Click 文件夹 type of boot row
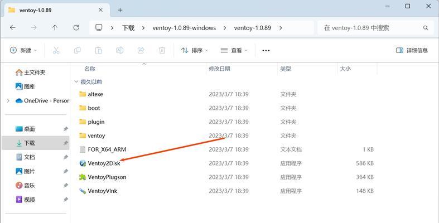Viewport: 439px width, 223px height. [x=288, y=108]
